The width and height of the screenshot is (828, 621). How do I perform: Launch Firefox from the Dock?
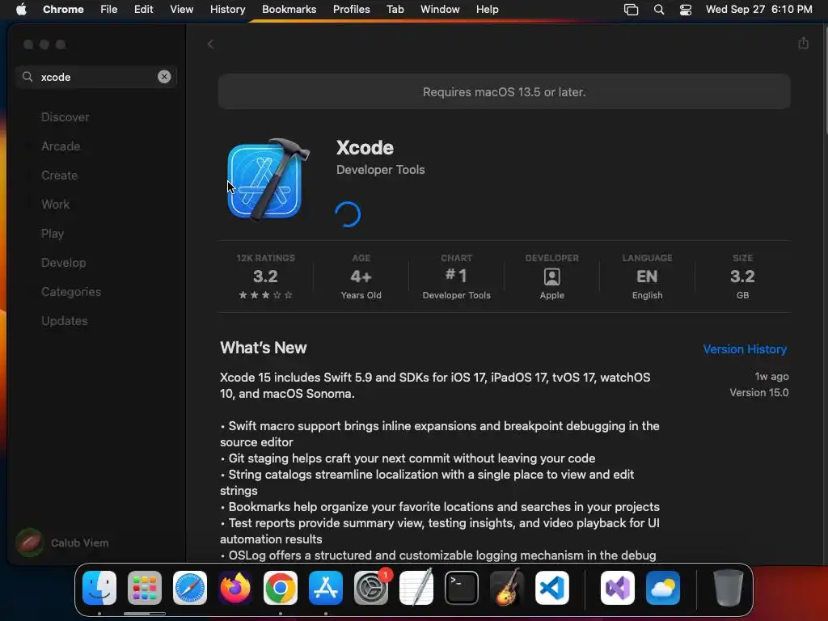pyautogui.click(x=235, y=588)
